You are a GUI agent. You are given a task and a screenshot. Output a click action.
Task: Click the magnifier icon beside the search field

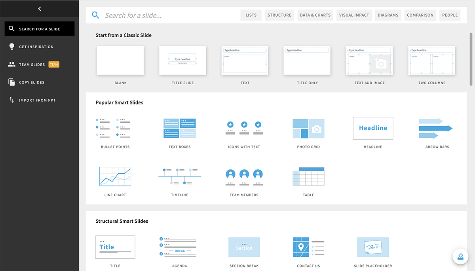[95, 15]
